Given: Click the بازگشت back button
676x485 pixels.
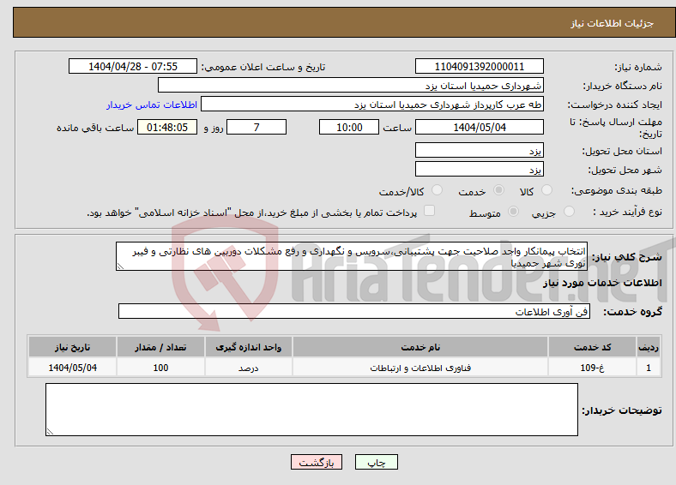Looking at the screenshot, I should (x=317, y=462).
